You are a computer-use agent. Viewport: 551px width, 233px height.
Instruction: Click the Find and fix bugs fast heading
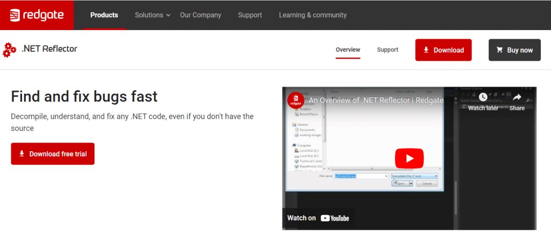click(x=84, y=97)
